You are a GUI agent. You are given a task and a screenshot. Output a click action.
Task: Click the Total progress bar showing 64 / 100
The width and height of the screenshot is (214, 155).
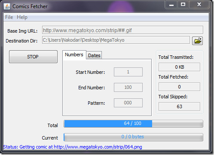pos(133,124)
